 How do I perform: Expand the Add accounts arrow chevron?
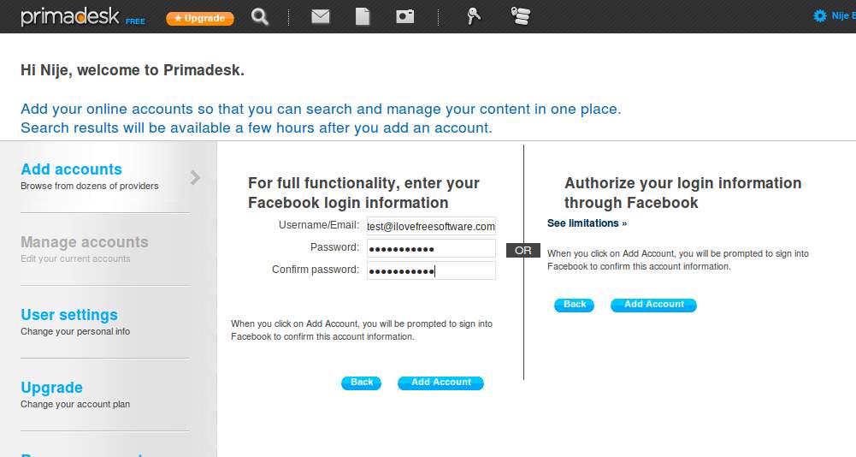coord(196,177)
